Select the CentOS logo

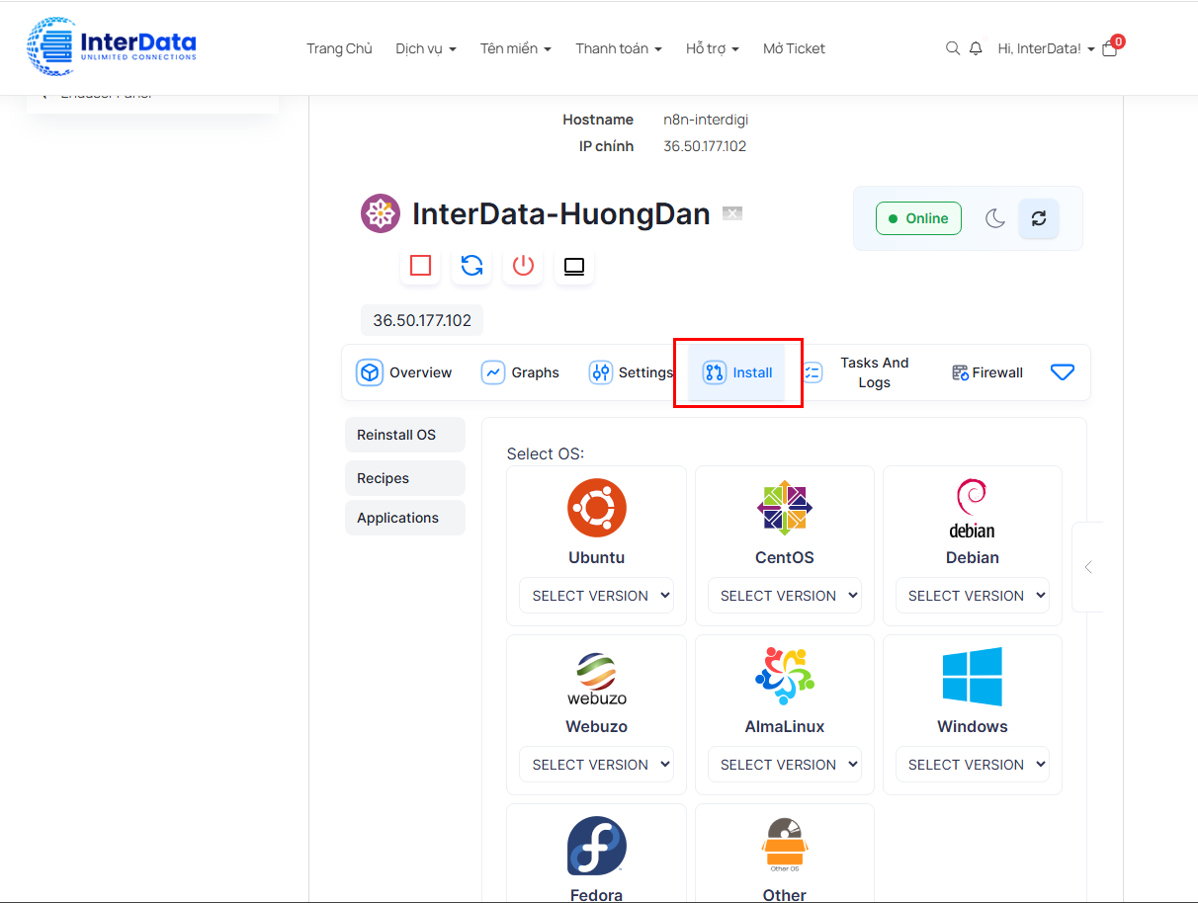click(x=785, y=508)
